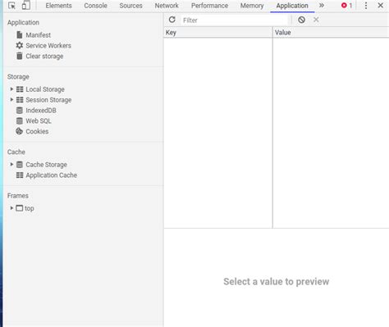Click the Frames section heading
This screenshot has width=389, height=327.
pyautogui.click(x=18, y=196)
